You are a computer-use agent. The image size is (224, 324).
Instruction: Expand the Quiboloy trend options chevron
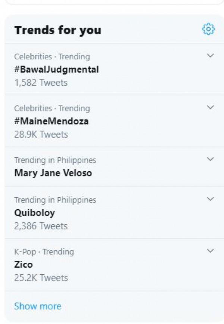pos(211,199)
